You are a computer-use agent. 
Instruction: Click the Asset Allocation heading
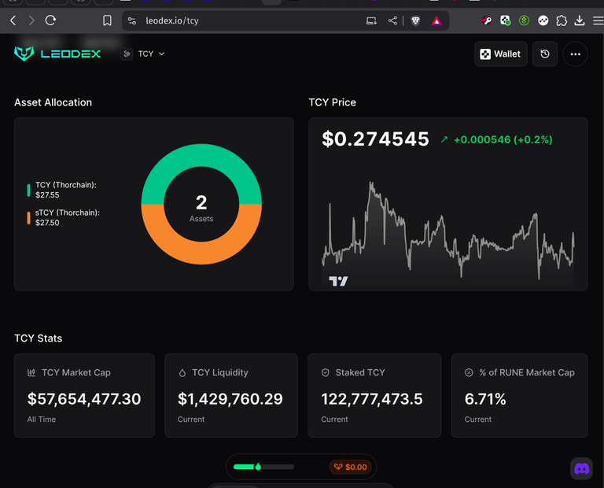(x=53, y=102)
